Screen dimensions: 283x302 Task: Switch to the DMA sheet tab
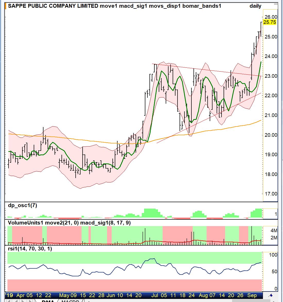[x=48, y=301]
